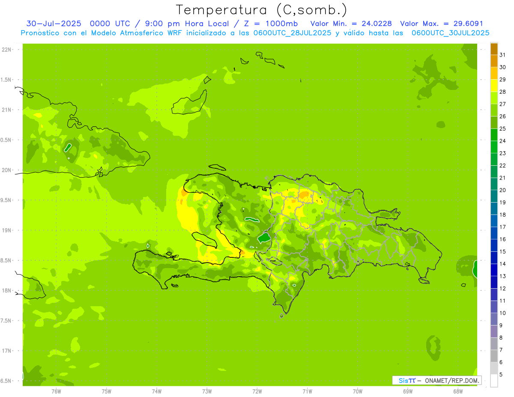Click 'Valor Min. = 24.0228' text
This screenshot has width=514, height=397.
tap(351, 24)
